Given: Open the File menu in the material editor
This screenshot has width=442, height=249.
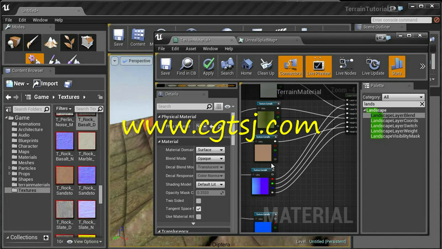Looking at the screenshot, I should [161, 49].
